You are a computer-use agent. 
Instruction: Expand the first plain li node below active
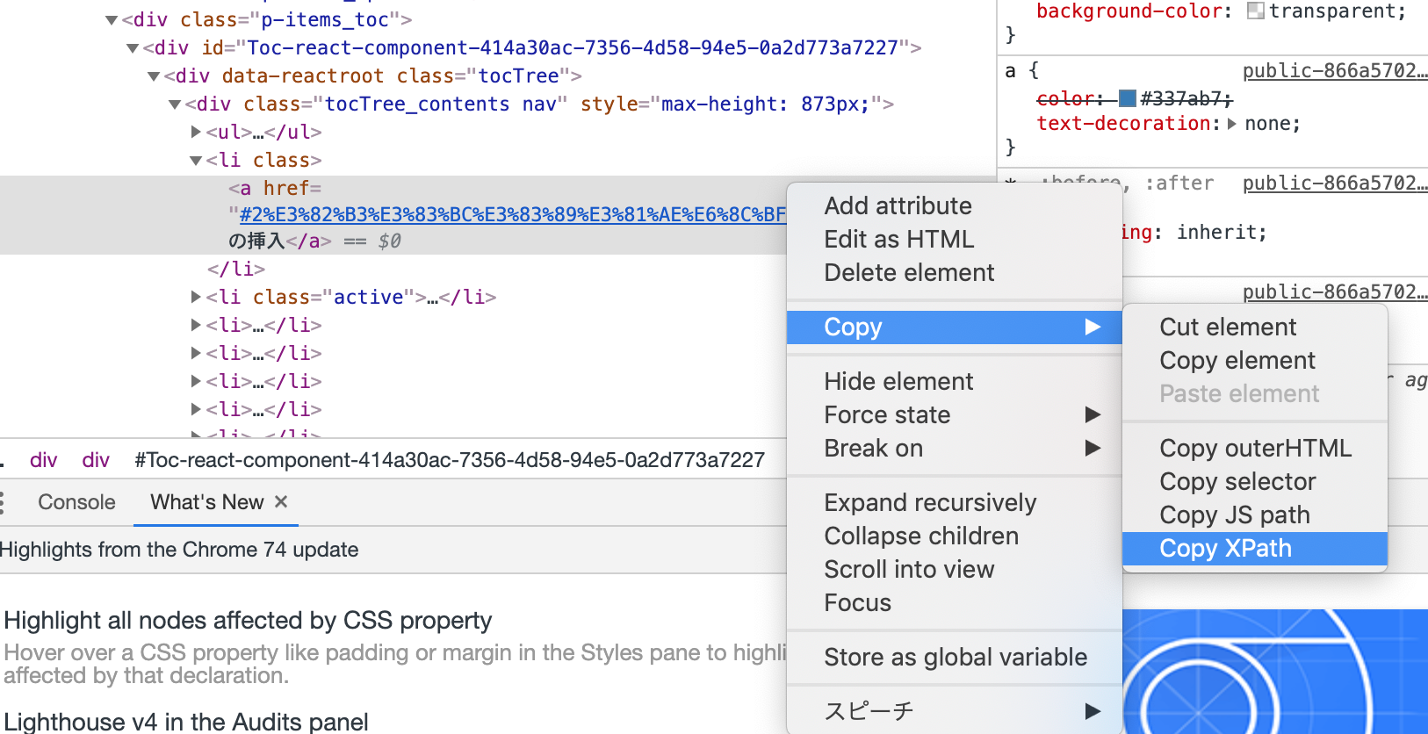pos(196,325)
